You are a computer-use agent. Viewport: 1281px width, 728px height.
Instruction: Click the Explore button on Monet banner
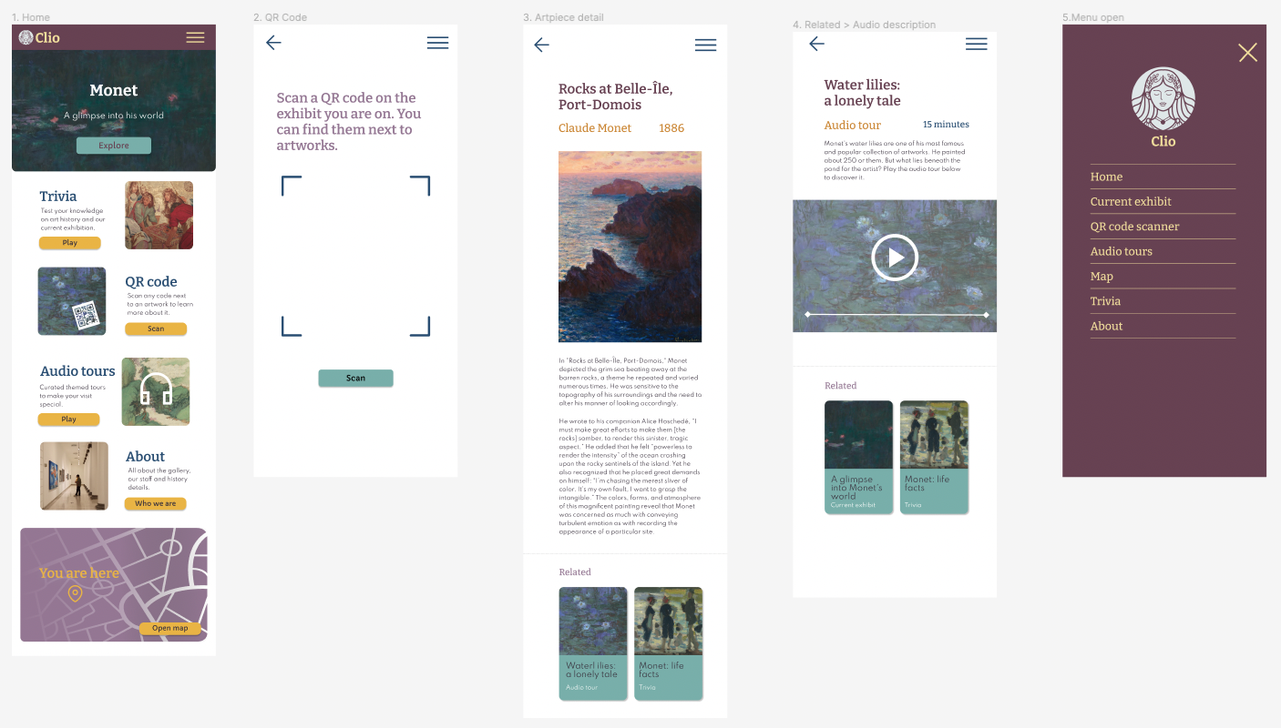click(114, 146)
